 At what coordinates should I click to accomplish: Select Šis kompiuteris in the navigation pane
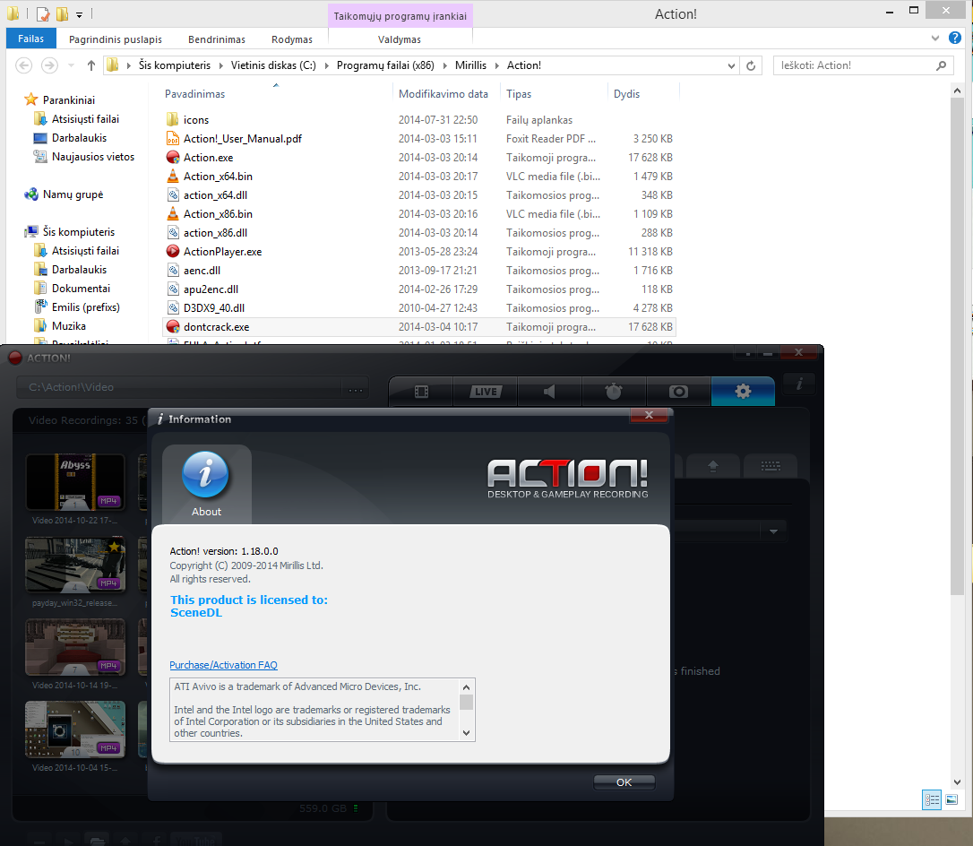78,231
